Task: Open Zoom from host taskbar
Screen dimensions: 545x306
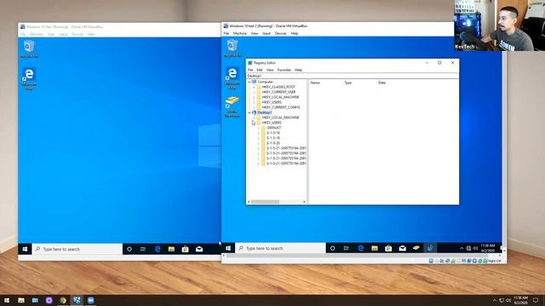Action: [91, 300]
